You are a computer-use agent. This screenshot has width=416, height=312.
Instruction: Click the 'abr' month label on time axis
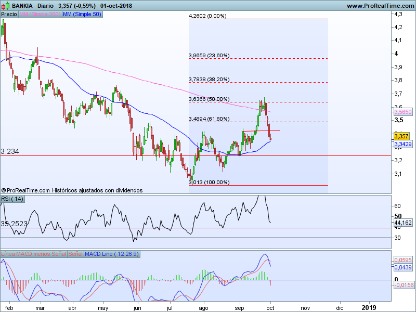click(x=72, y=308)
